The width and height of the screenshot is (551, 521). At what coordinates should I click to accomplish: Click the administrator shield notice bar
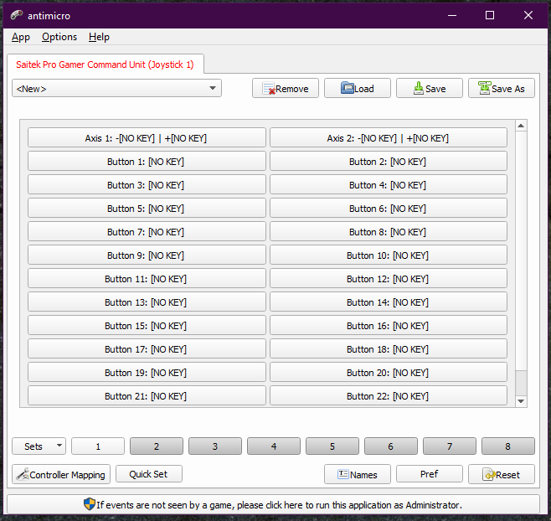click(273, 504)
